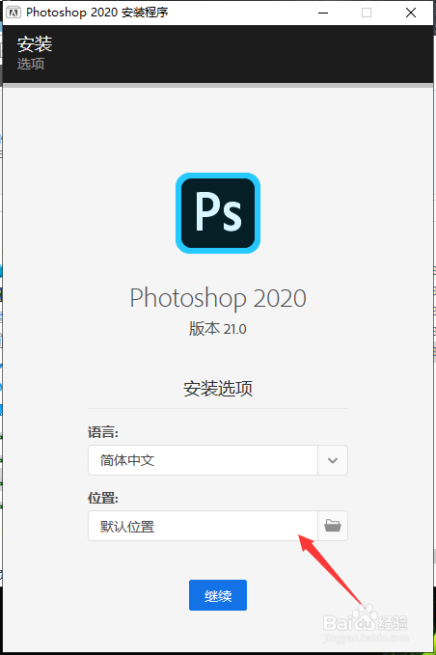This screenshot has height=655, width=436.
Task: Click the 位置: label
Action: [103, 498]
